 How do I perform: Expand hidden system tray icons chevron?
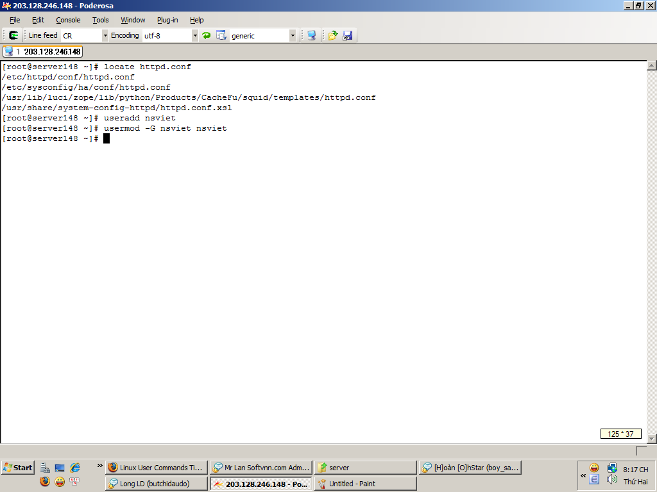[583, 475]
